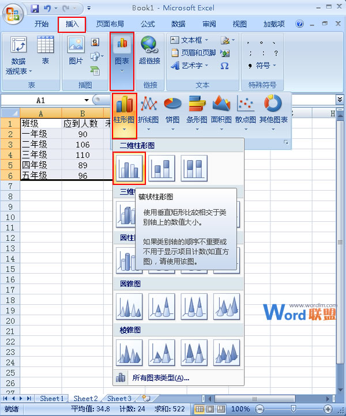
Task: Toggle Page Break Preview view button
Action: (x=220, y=409)
